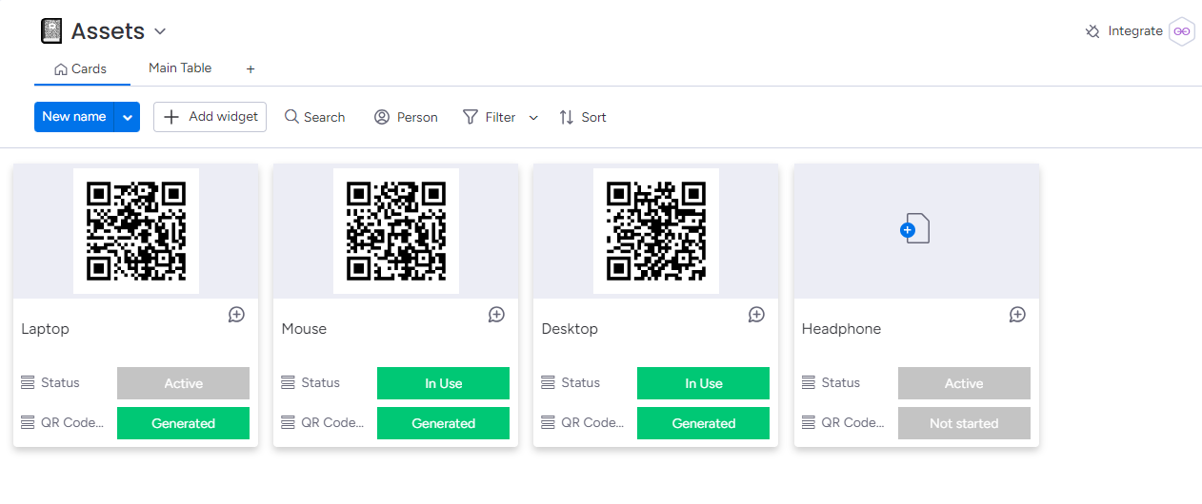The height and width of the screenshot is (504, 1202).
Task: Click the New name button
Action: pyautogui.click(x=74, y=117)
